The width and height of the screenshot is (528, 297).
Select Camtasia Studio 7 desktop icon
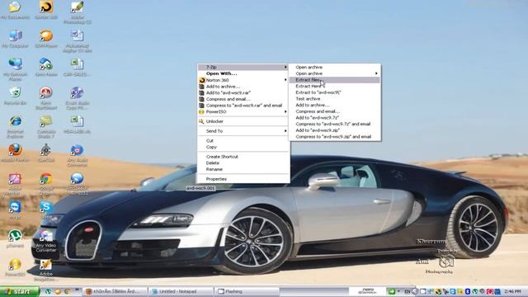pyautogui.click(x=46, y=126)
